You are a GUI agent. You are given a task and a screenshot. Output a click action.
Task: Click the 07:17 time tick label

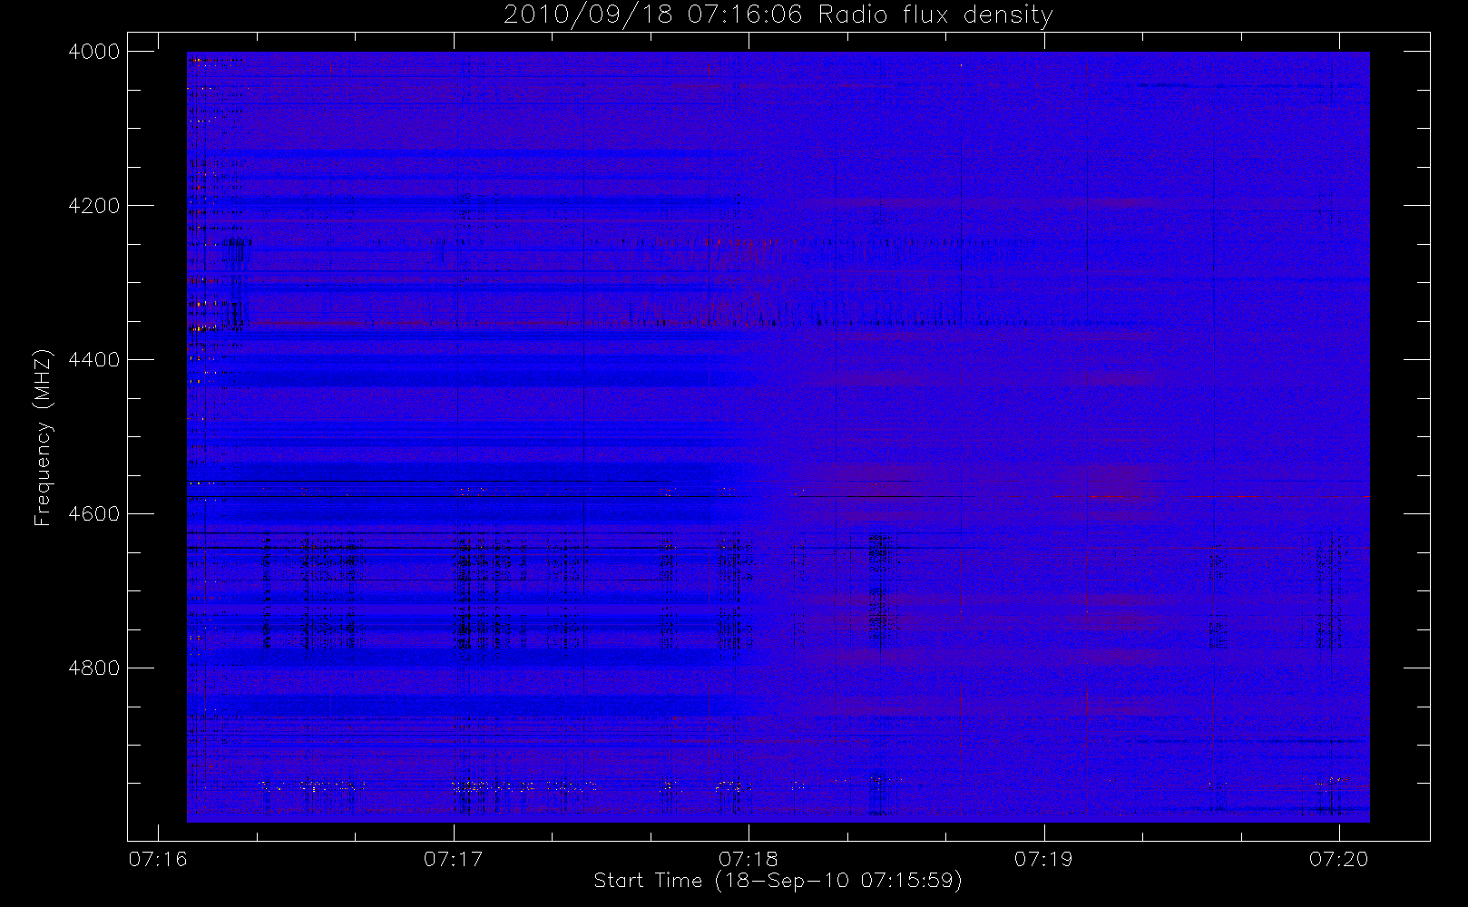[x=453, y=859]
